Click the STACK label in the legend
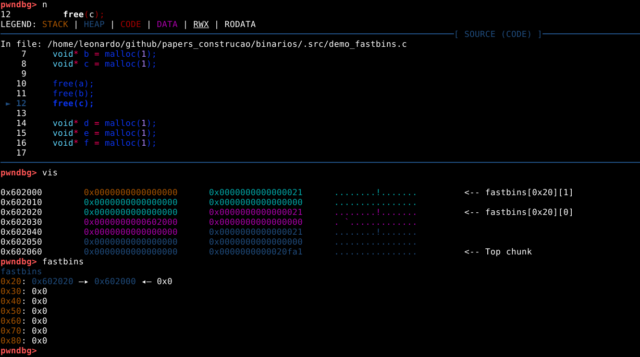This screenshot has width=640, height=357. [55, 24]
